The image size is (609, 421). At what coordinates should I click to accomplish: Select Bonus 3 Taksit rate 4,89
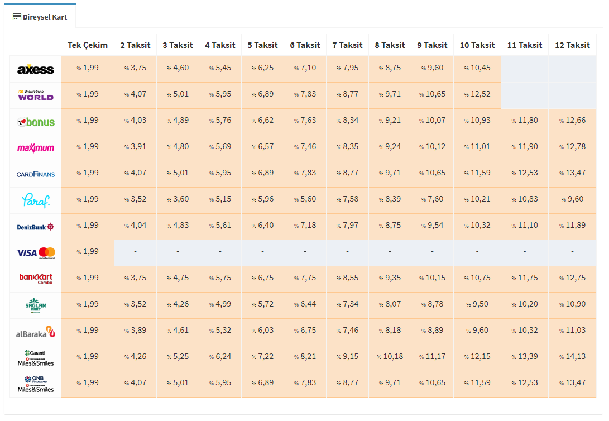tap(178, 121)
